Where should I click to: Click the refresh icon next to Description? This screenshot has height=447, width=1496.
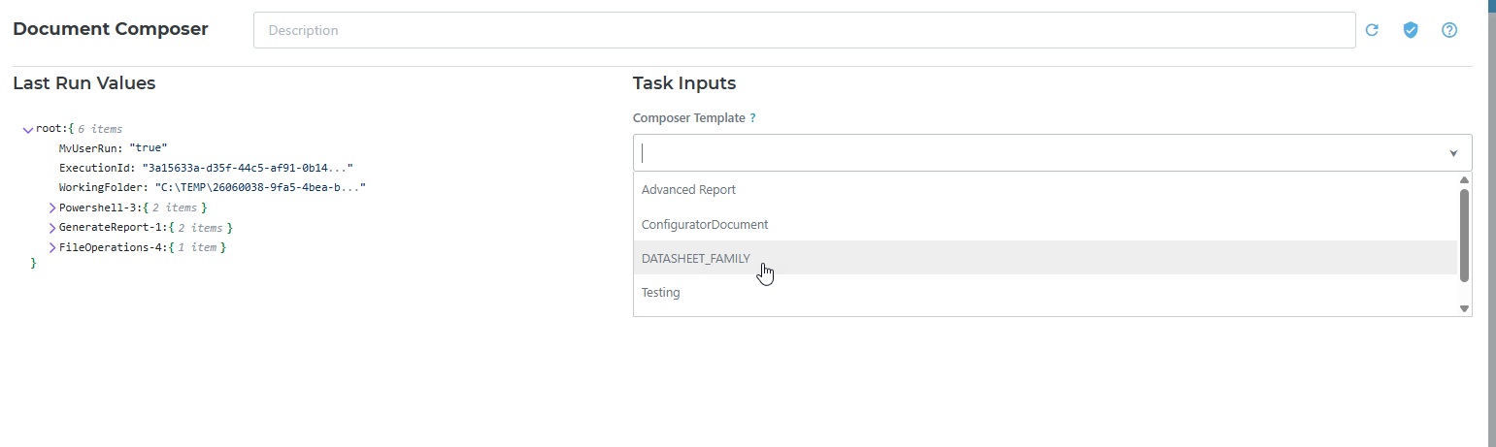pos(1372,30)
